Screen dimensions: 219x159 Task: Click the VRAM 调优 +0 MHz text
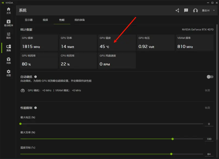pyautogui.click(x=68, y=91)
